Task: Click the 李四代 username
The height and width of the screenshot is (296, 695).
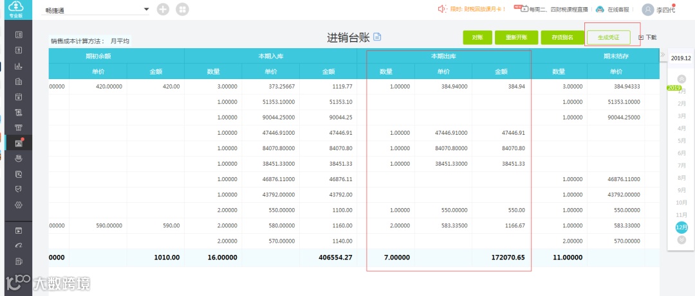Action: tap(666, 10)
